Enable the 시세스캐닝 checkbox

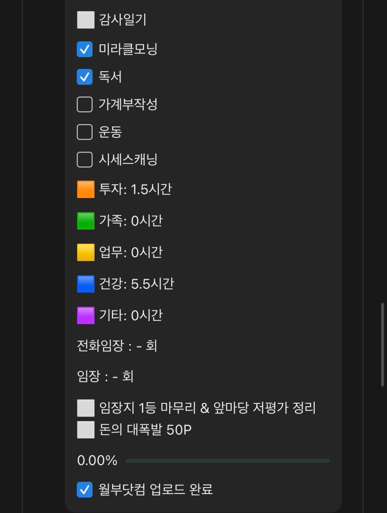click(x=85, y=160)
